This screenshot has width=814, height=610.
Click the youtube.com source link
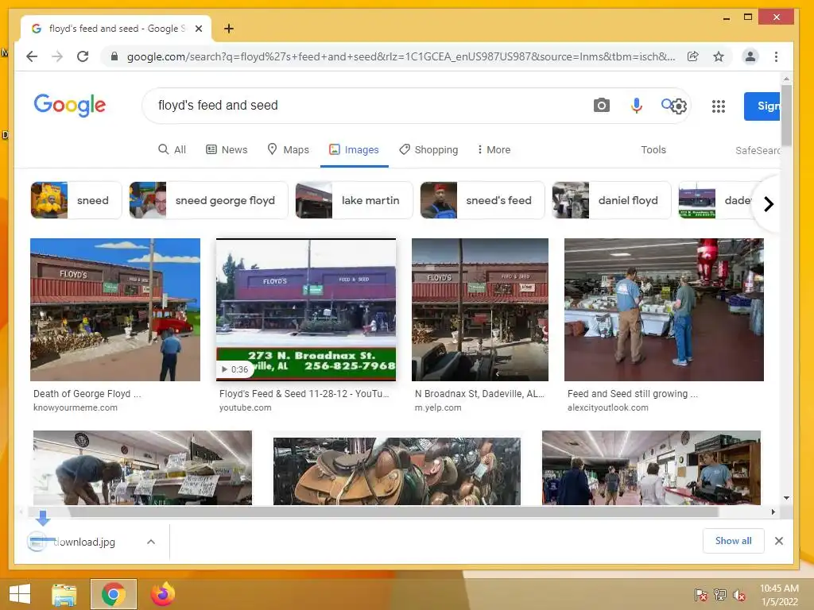pos(245,407)
